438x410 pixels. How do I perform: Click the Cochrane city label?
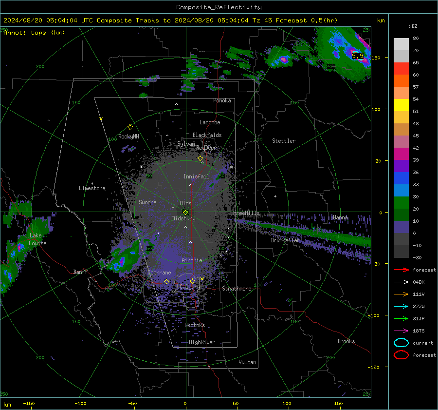pyautogui.click(x=159, y=273)
